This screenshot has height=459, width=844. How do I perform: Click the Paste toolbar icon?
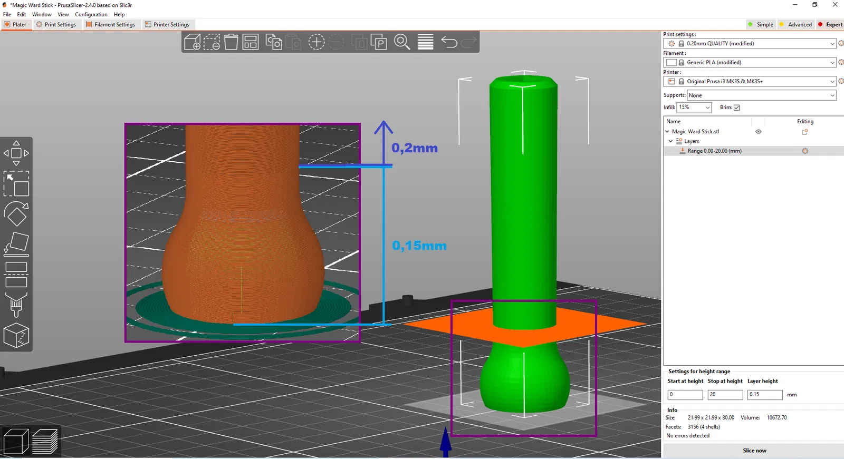click(293, 42)
